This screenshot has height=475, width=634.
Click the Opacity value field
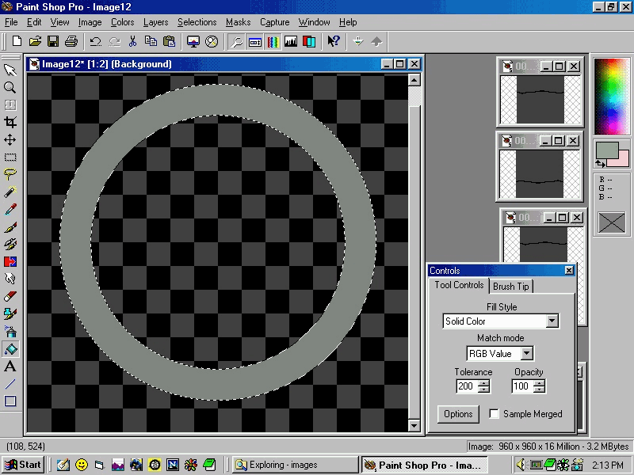pyautogui.click(x=521, y=386)
